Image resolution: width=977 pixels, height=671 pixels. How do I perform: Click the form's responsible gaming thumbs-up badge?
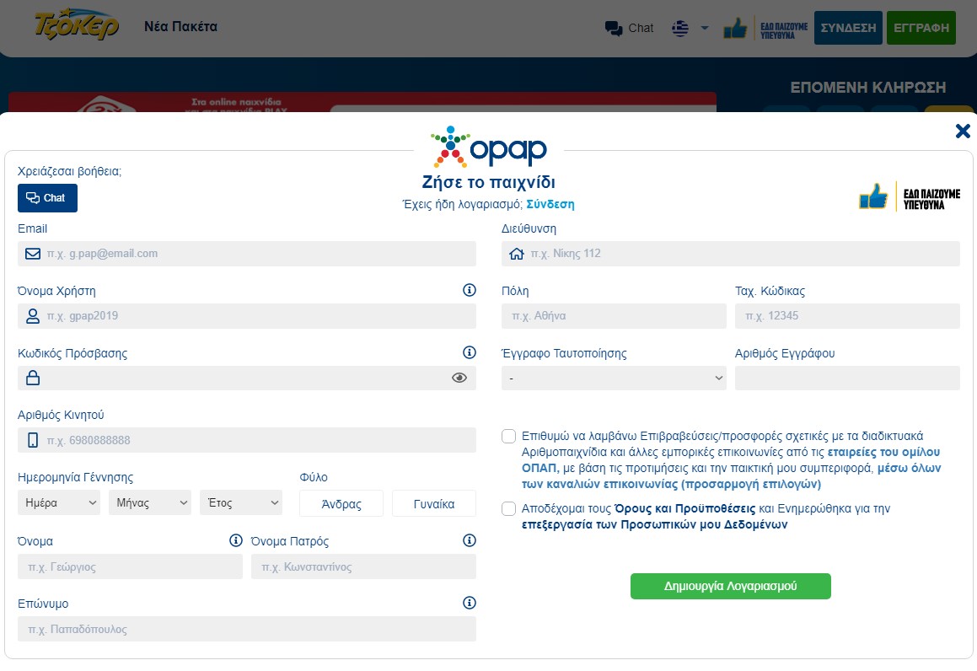point(909,196)
